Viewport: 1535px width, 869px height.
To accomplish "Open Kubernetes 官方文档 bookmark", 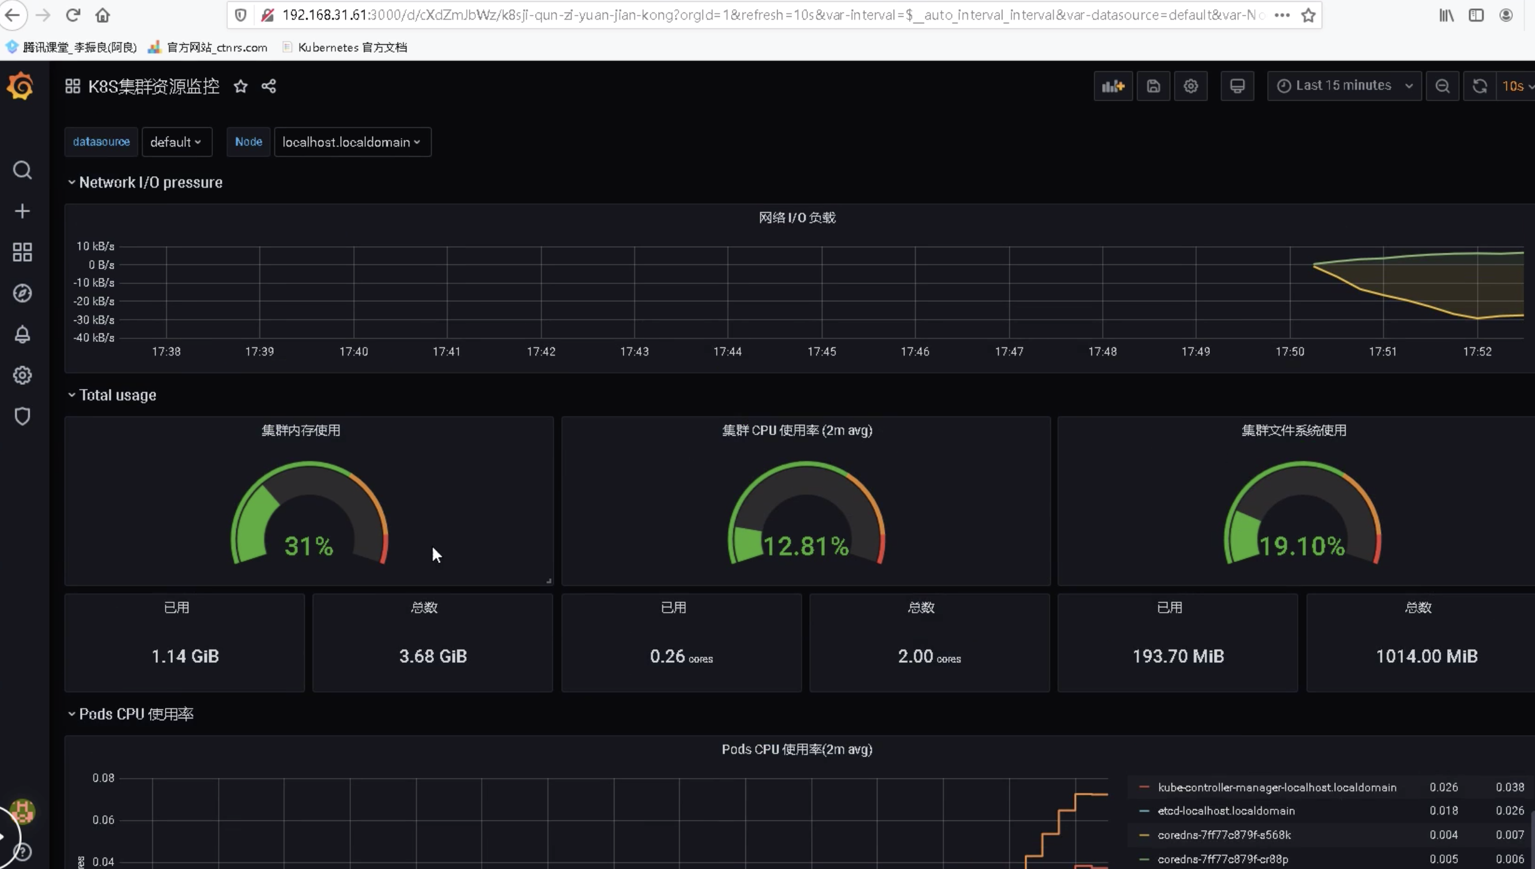I will pyautogui.click(x=351, y=47).
